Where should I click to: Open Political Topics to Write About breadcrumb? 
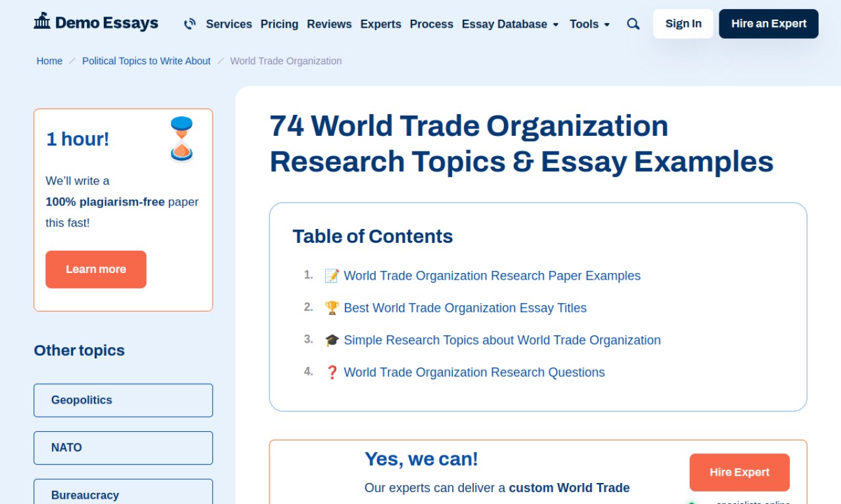coord(147,61)
